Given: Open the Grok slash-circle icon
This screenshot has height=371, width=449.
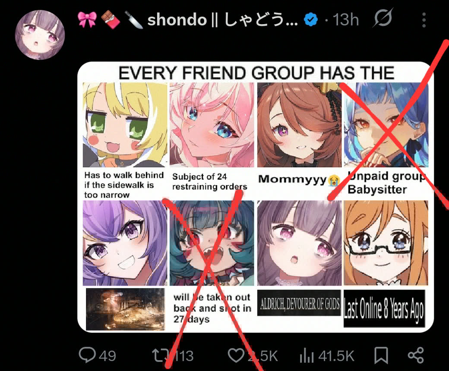Looking at the screenshot, I should [x=383, y=19].
